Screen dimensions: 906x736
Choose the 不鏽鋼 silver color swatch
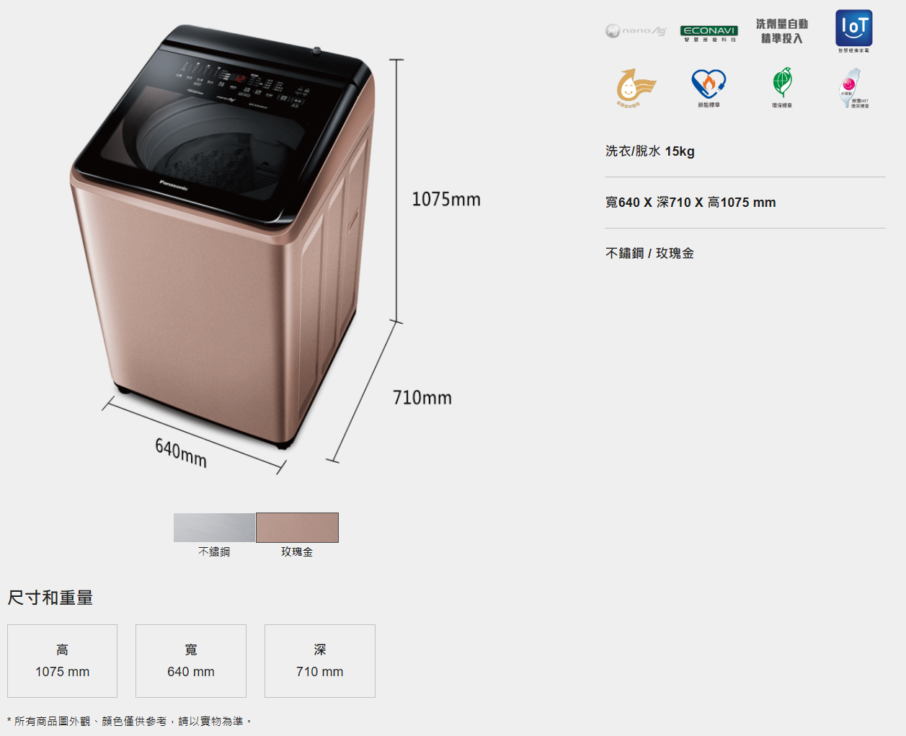coord(214,528)
